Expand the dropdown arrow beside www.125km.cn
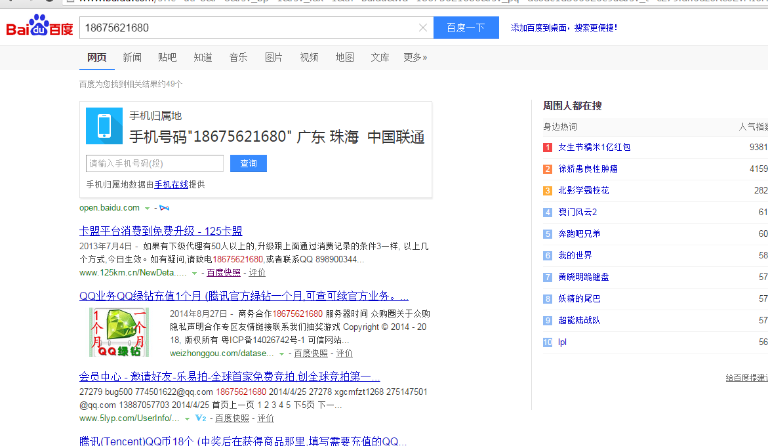The width and height of the screenshot is (768, 446). (194, 274)
